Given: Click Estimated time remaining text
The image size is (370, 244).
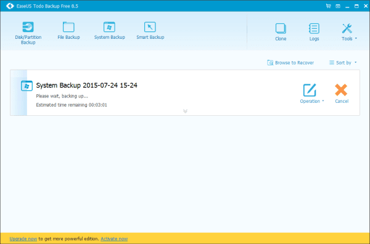Looking at the screenshot, I should tap(72, 105).
